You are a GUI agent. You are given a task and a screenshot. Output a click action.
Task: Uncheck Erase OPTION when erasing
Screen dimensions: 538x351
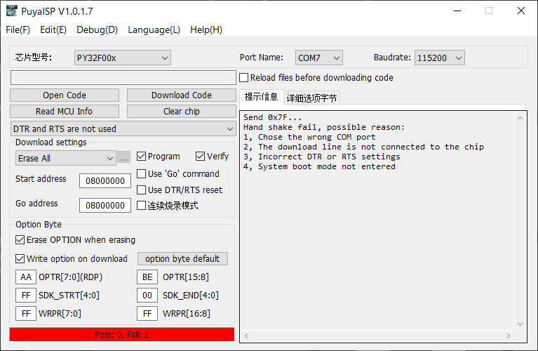pyautogui.click(x=20, y=239)
